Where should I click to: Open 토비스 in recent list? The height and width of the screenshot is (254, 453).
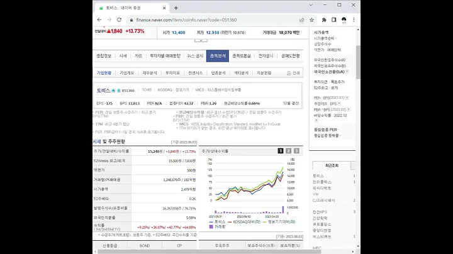pos(318,176)
